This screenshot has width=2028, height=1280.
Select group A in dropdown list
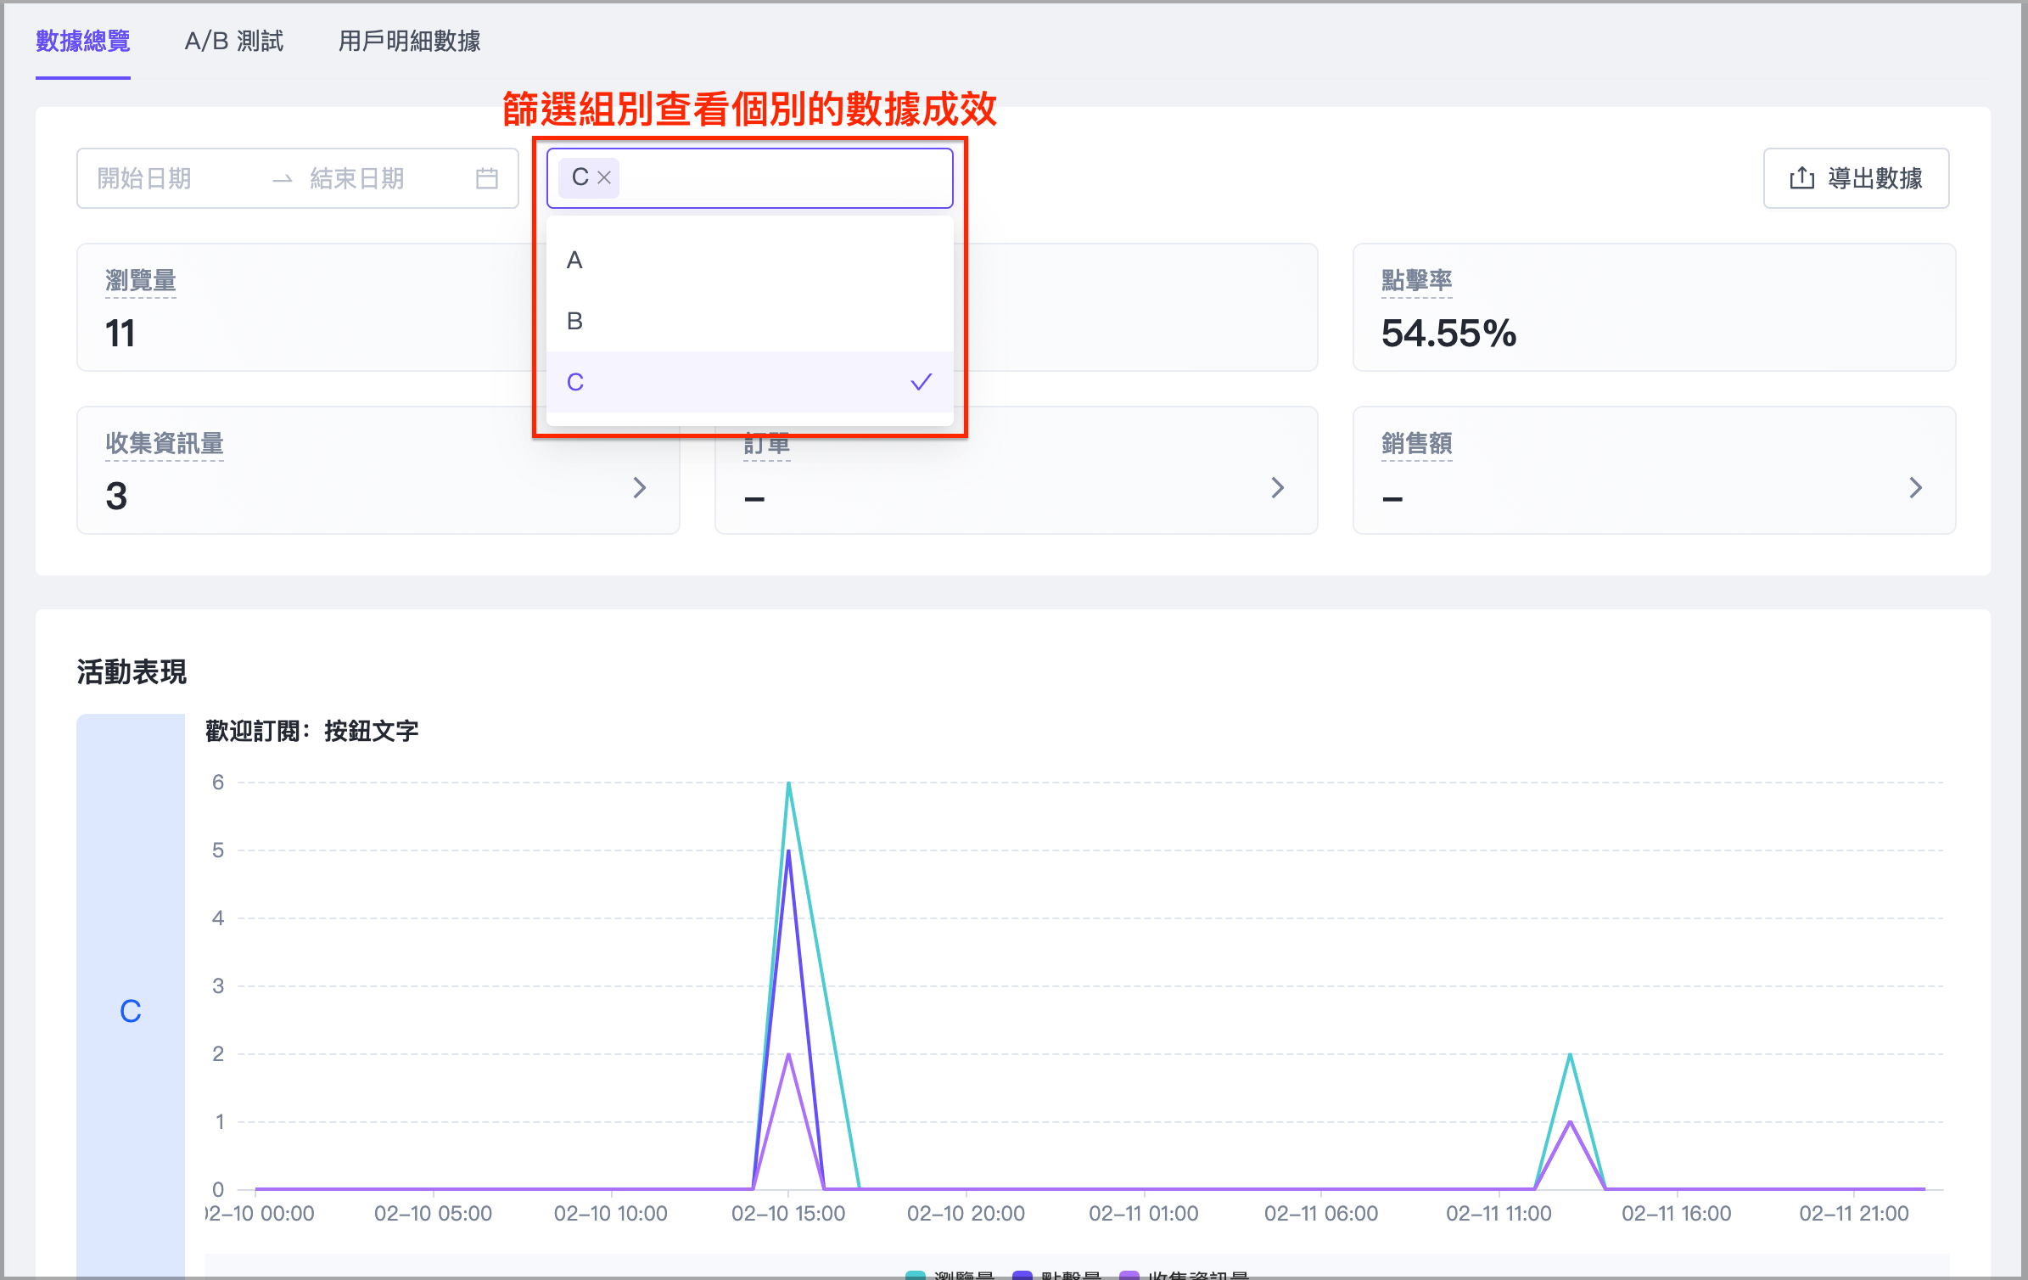coord(575,261)
